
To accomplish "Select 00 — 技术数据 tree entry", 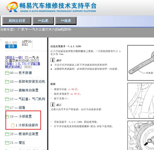I will click(x=21, y=73).
